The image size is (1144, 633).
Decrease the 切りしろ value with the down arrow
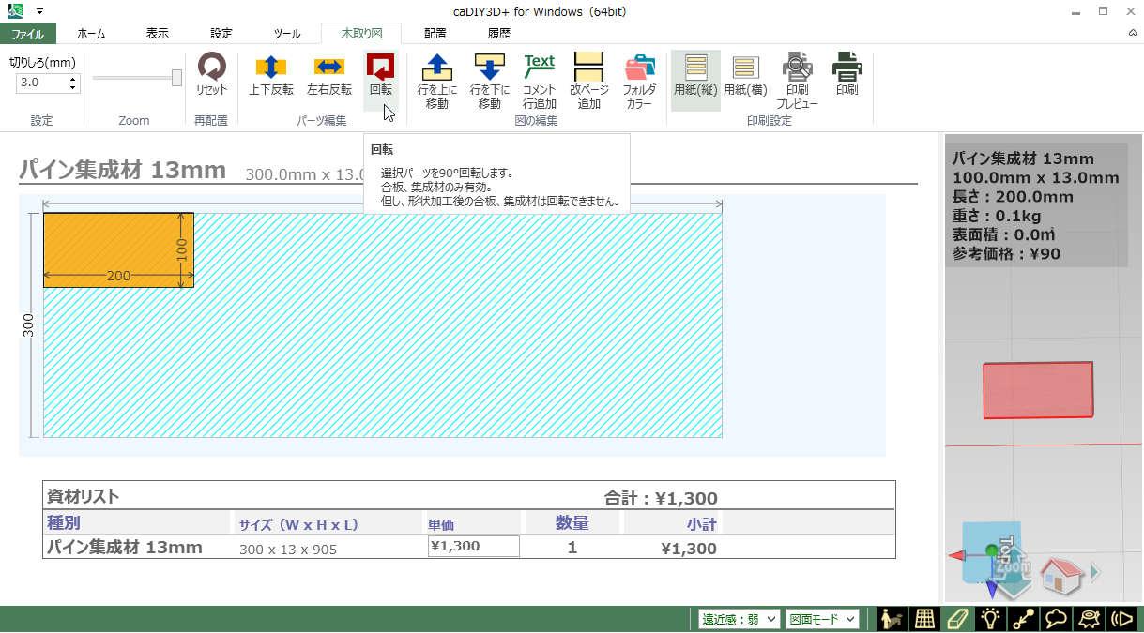pyautogui.click(x=73, y=87)
